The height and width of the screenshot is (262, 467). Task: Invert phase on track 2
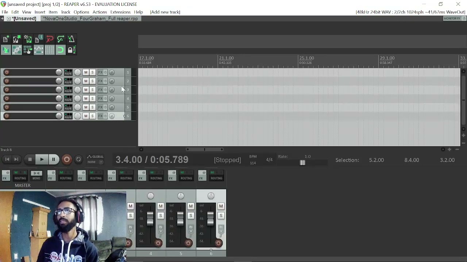[x=112, y=81]
